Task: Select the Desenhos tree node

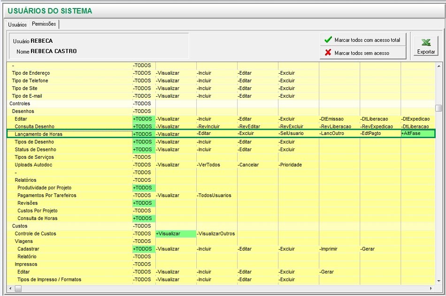Action: [23, 111]
